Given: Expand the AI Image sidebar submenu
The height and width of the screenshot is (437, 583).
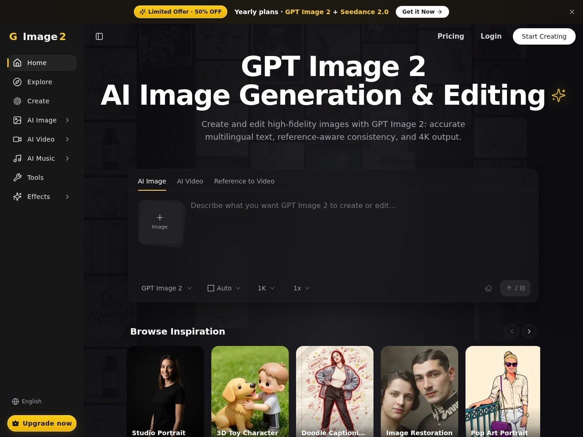Looking at the screenshot, I should 67,120.
